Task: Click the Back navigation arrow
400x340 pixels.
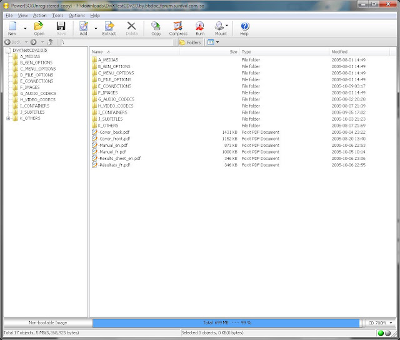Action: [7, 42]
